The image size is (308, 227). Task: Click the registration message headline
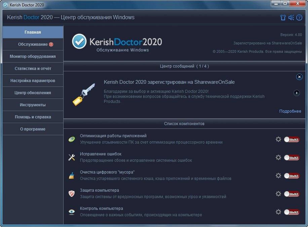(169, 82)
